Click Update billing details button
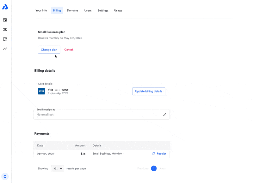Image resolution: width=253 pixels, height=183 pixels. (x=149, y=91)
